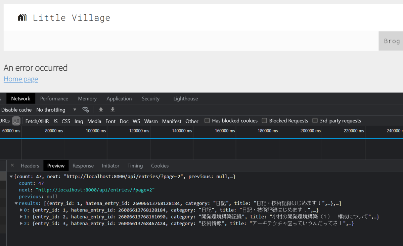Open the No throttling dropdown
Viewport: 403px width, 246px height.
[56, 110]
